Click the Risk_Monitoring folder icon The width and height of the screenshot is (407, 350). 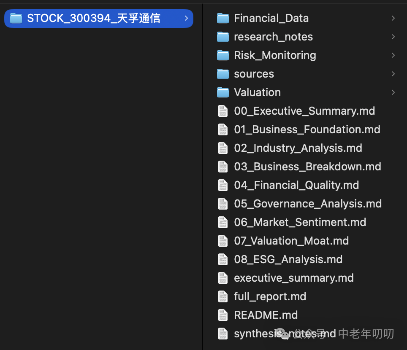[223, 56]
